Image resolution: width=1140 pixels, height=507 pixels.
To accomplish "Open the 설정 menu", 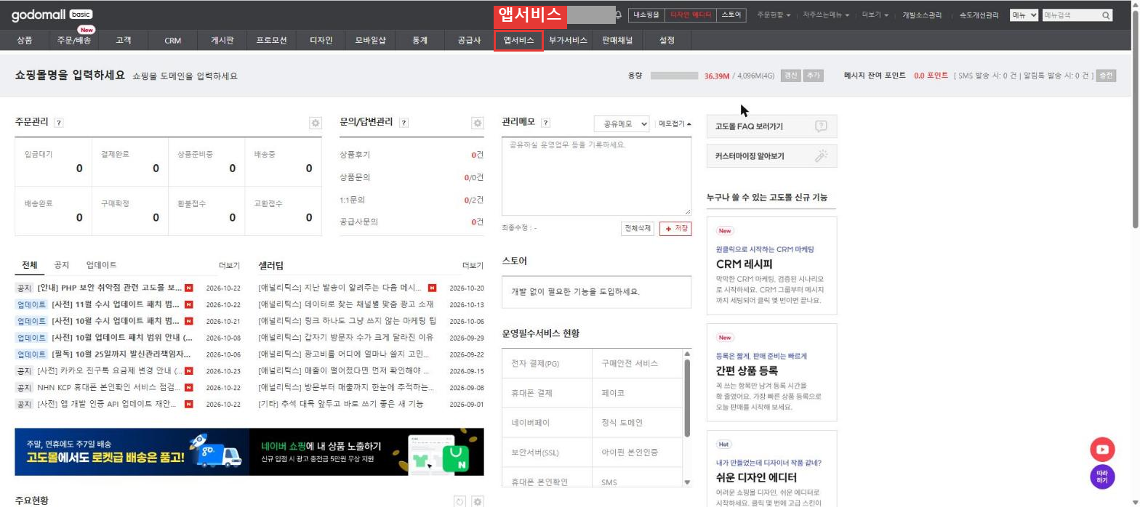I will 667,41.
